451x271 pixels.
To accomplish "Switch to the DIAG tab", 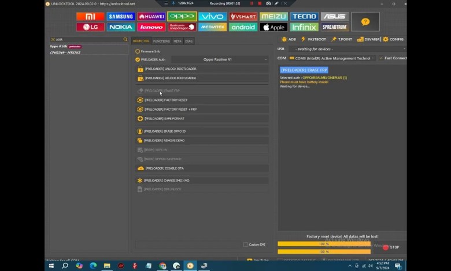I will [x=188, y=41].
